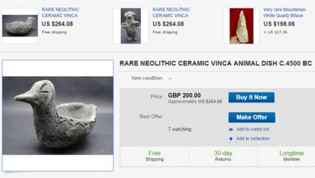Image resolution: width=315 pixels, height=178 pixels.
Task: Open the standing Vinca figurine thumbnail
Action: click(x=131, y=26)
